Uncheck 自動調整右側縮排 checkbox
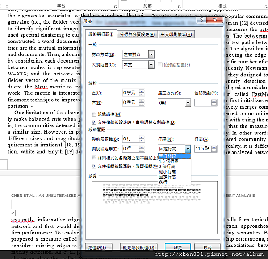 tap(94, 122)
